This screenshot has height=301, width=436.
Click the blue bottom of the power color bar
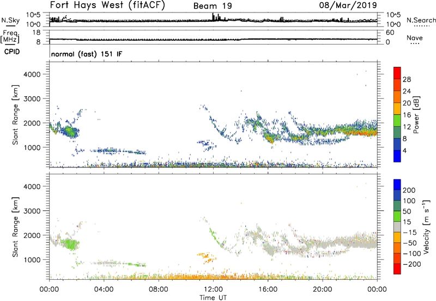397,156
